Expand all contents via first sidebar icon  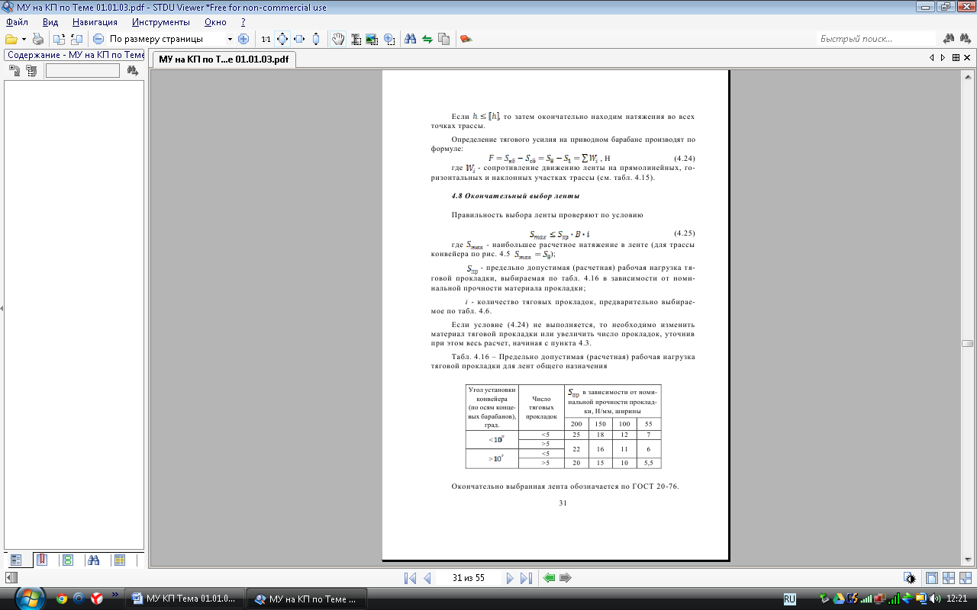[x=14, y=71]
